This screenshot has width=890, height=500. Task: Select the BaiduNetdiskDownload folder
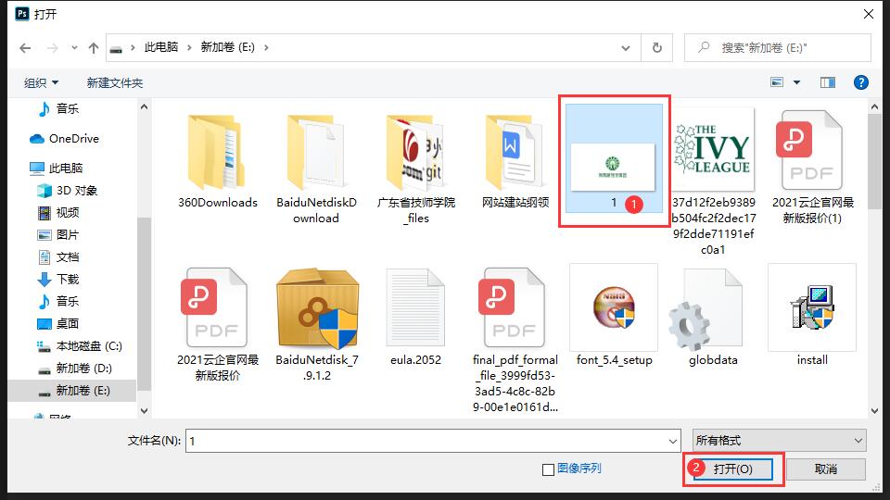316,169
